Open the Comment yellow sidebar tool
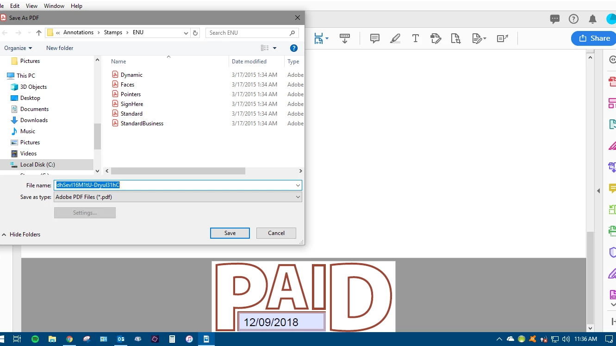Image resolution: width=616 pixels, height=346 pixels. point(612,188)
